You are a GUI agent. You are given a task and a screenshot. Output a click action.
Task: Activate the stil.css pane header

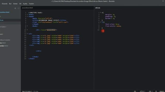click(98, 8)
